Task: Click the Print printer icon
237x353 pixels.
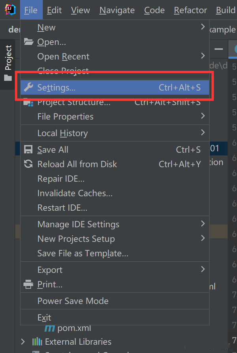Action: click(x=28, y=284)
